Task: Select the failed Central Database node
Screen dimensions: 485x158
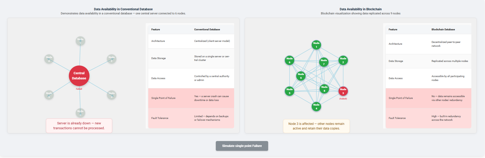Action: click(x=79, y=76)
